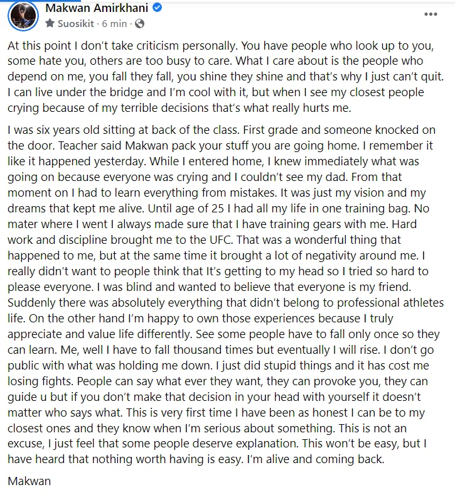Open Makwan Amirkhani's profile picture

coord(24,16)
